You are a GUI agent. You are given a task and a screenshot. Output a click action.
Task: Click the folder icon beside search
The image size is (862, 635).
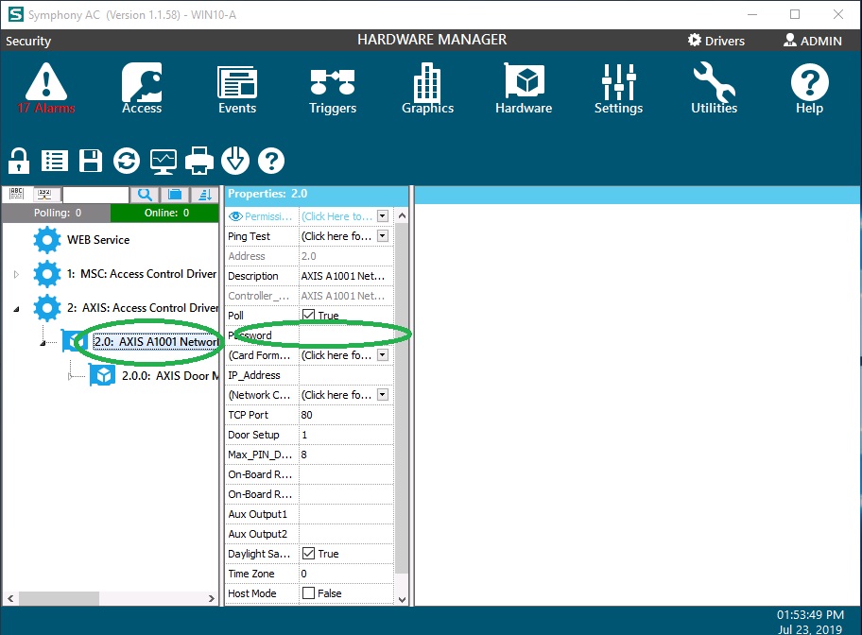175,194
